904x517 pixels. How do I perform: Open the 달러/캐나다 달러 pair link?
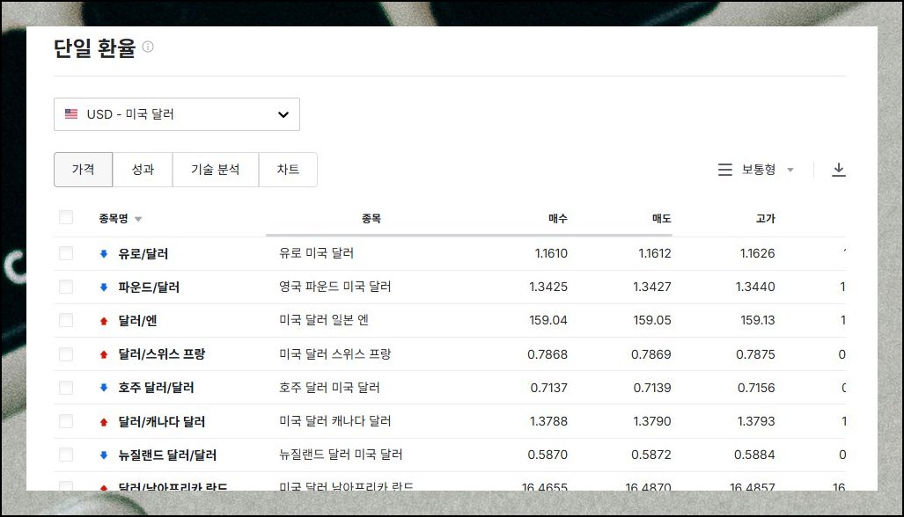161,421
